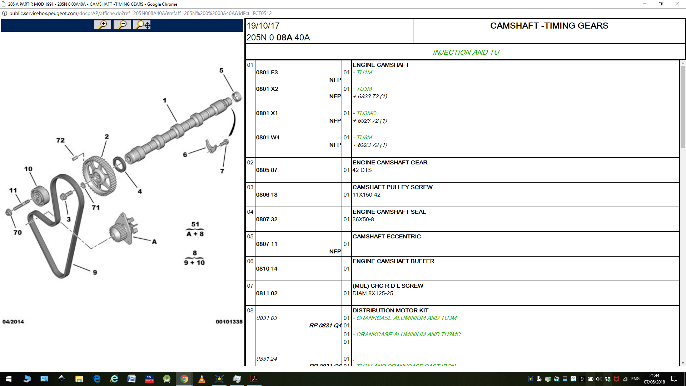Click the parts list vertical scrollbar thumb

(683, 107)
